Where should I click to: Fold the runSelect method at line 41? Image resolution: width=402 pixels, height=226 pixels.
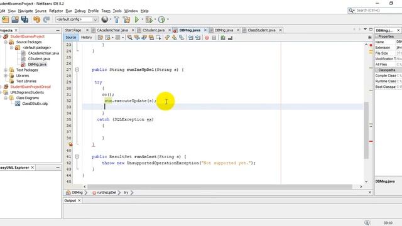tap(77, 156)
